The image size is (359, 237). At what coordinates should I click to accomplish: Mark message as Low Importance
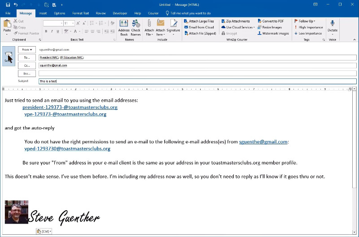[308, 33]
